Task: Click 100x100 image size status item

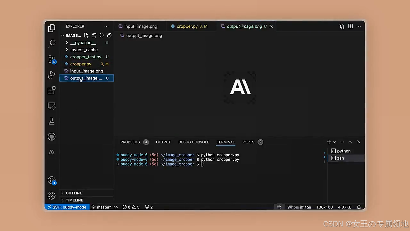Action: pyautogui.click(x=324, y=207)
